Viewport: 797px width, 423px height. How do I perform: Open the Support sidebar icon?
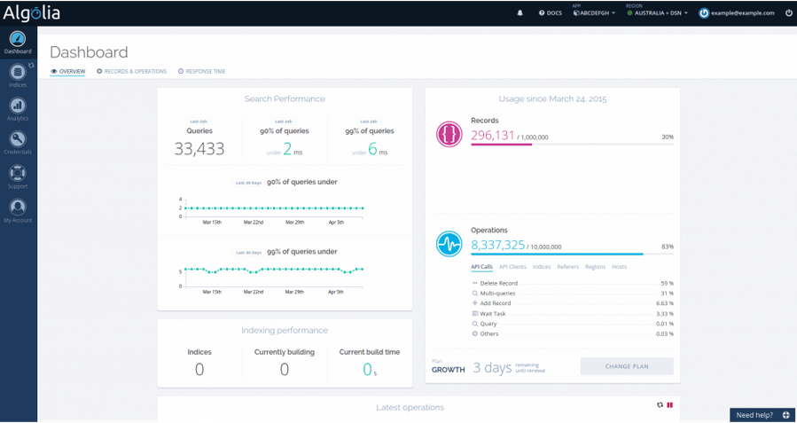18,176
